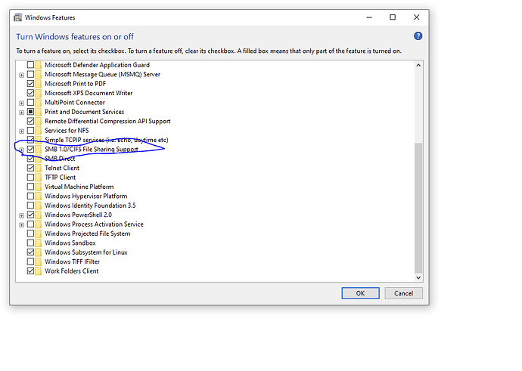Click folder icon beside Virtual Machine Platform
Screen dimensions: 522x371
[x=39, y=187]
